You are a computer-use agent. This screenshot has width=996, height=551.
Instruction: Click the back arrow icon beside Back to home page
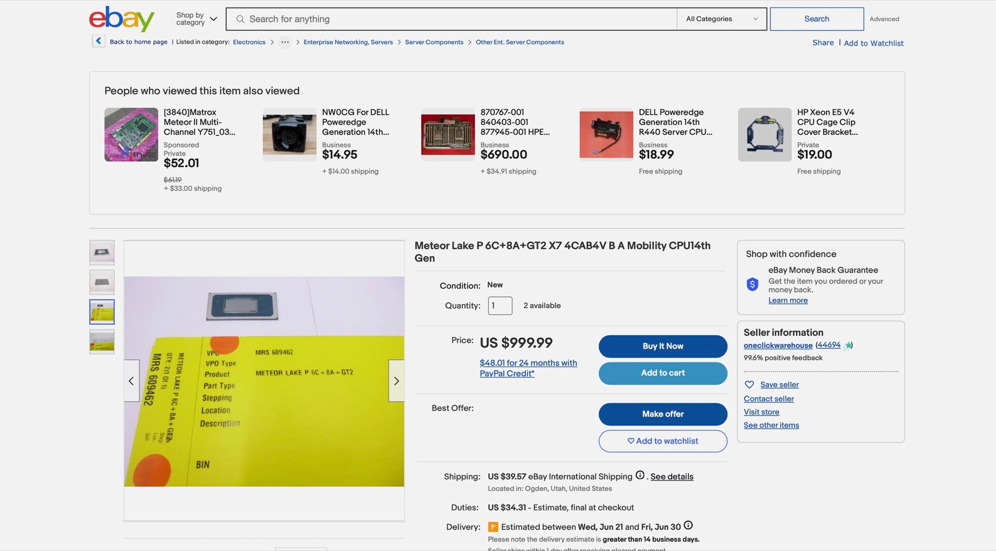[99, 41]
